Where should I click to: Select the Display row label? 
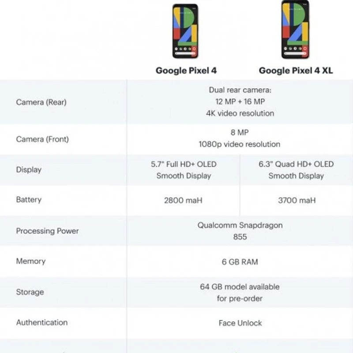point(29,169)
